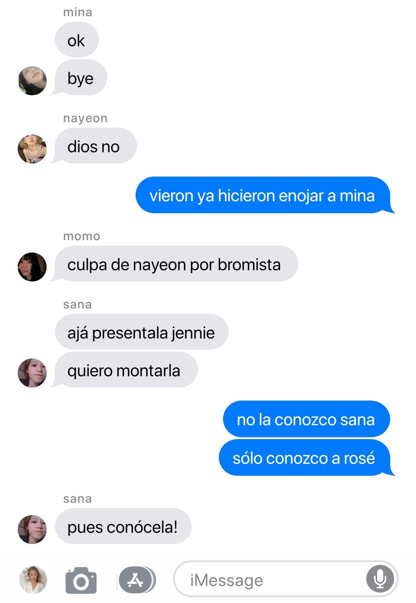The image size is (416, 603).
Task: Tap the 'bye' message bubble
Action: [80, 77]
